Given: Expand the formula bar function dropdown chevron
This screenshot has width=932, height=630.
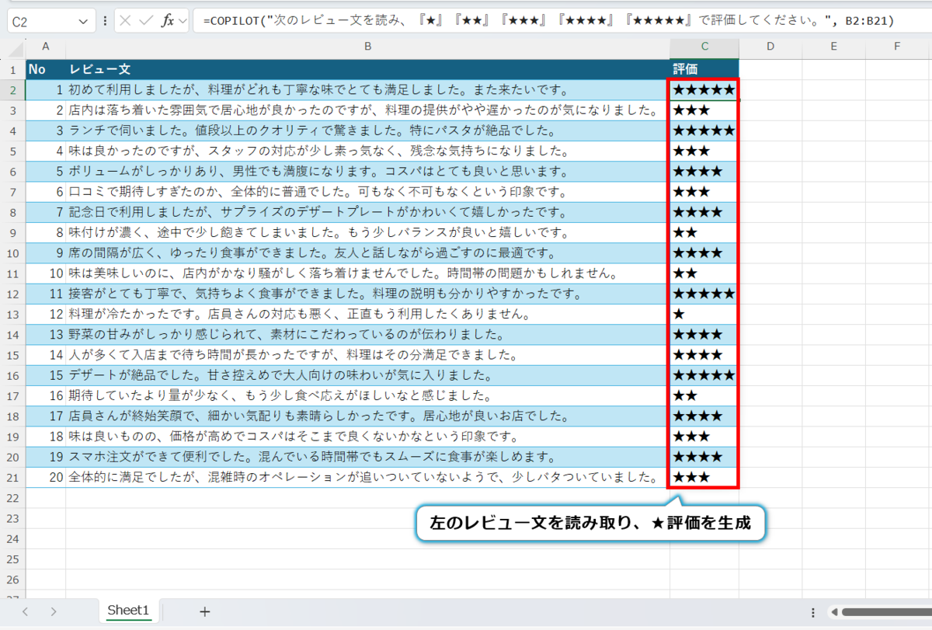Looking at the screenshot, I should tap(183, 22).
